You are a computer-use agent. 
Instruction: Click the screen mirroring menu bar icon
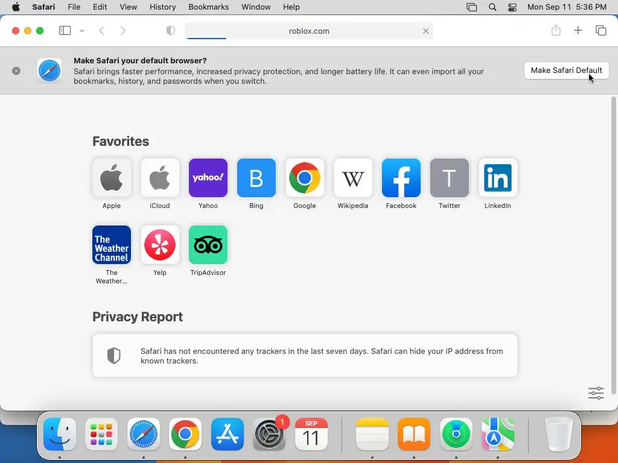(471, 7)
